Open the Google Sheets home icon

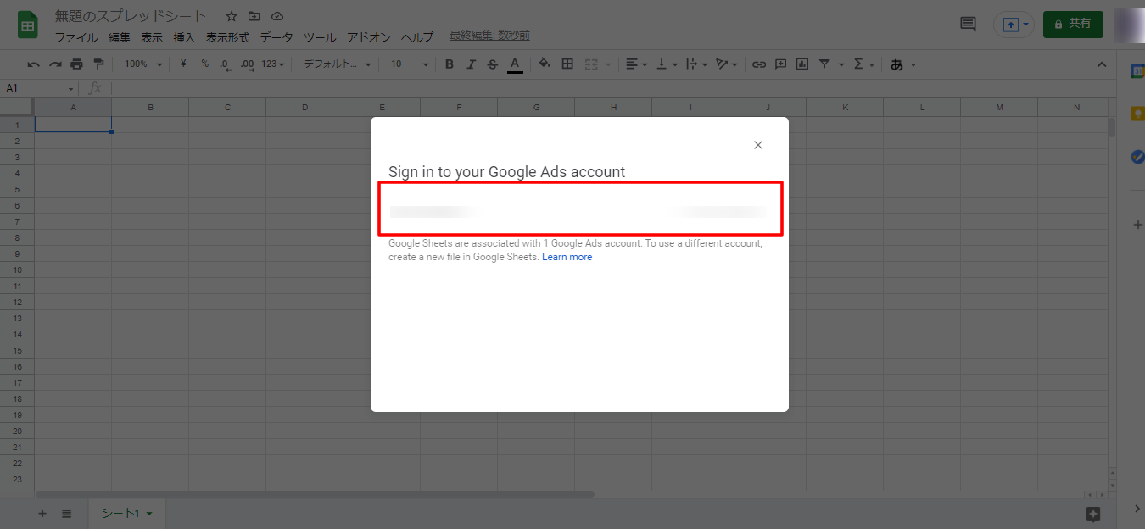tap(28, 25)
